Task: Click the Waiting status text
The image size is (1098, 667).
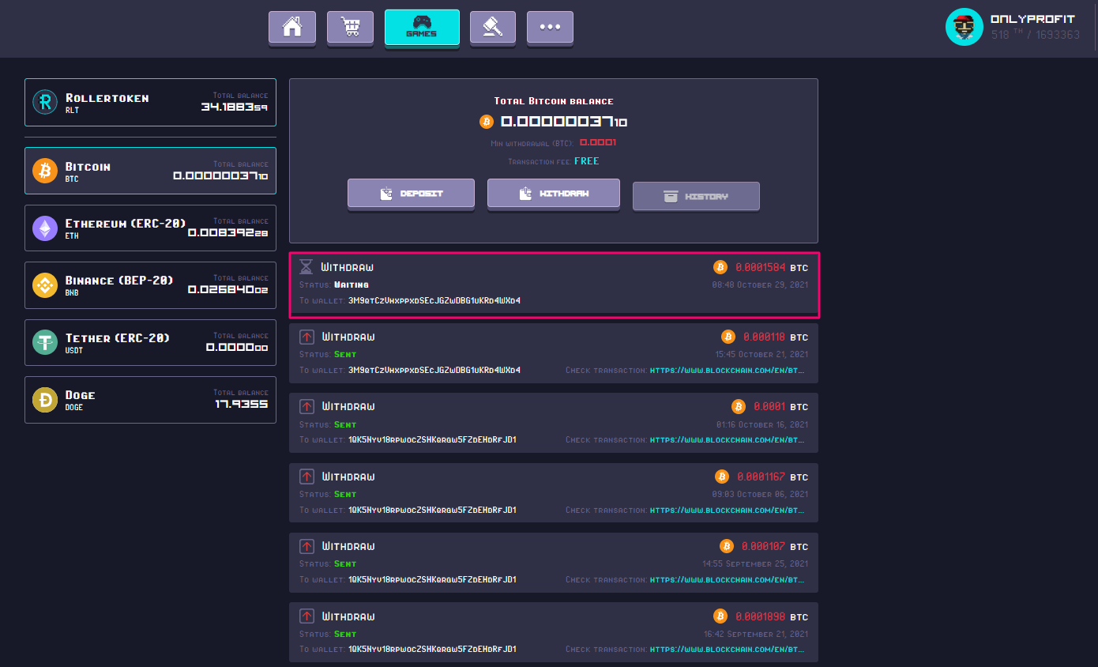Action: click(352, 285)
